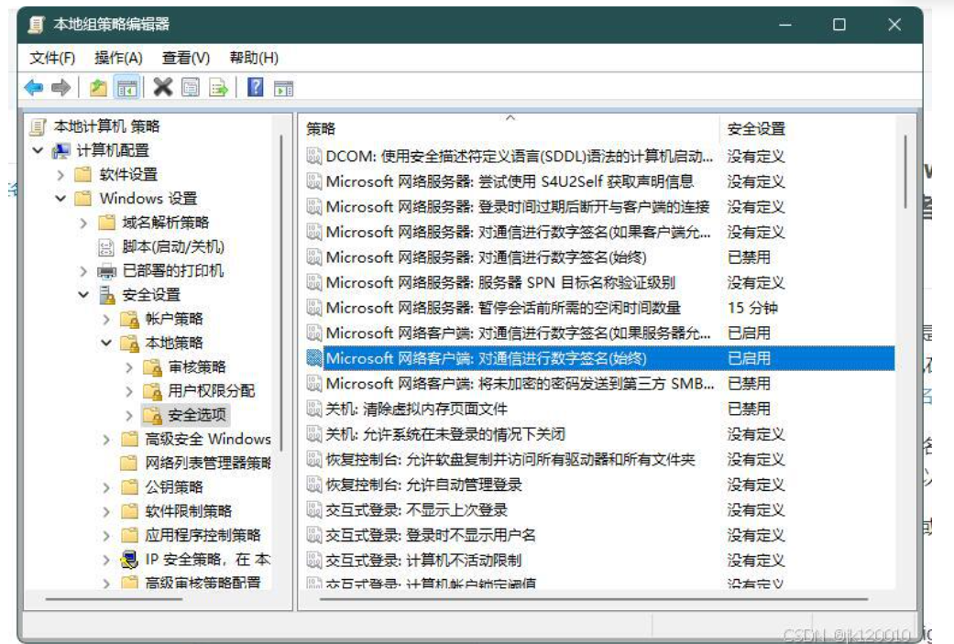954x644 pixels.
Task: Click the 计算机配置 computer icon
Action: click(61, 150)
